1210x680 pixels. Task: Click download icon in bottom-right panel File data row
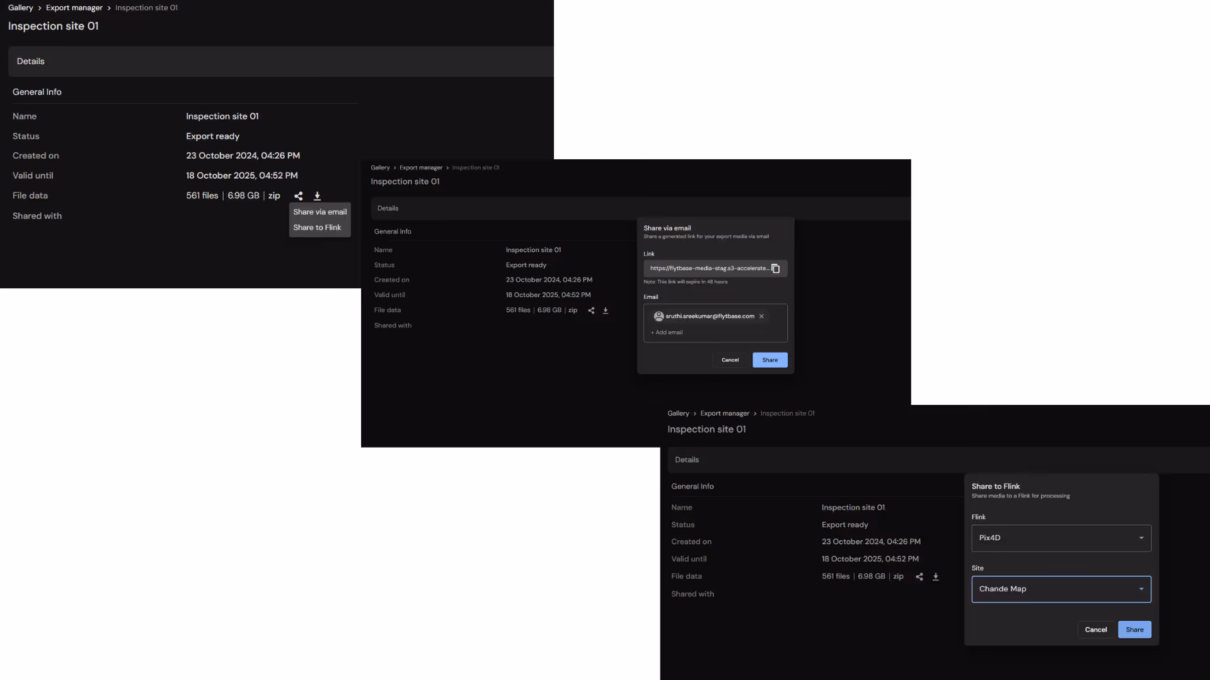point(936,577)
